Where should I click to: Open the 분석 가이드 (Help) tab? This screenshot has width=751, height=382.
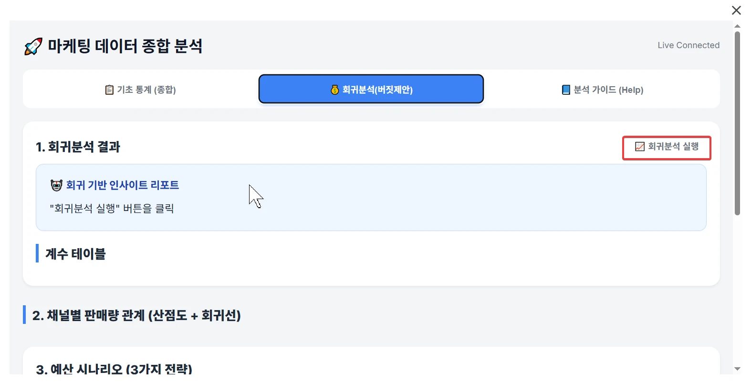point(603,90)
